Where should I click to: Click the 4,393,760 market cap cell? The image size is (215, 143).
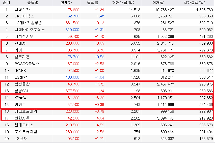pos(204,10)
